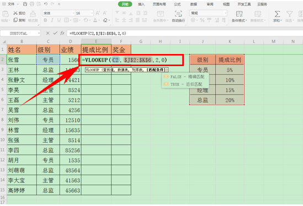Toggle Italic formatting
The width and height of the screenshot is (303, 206).
pos(52,20)
